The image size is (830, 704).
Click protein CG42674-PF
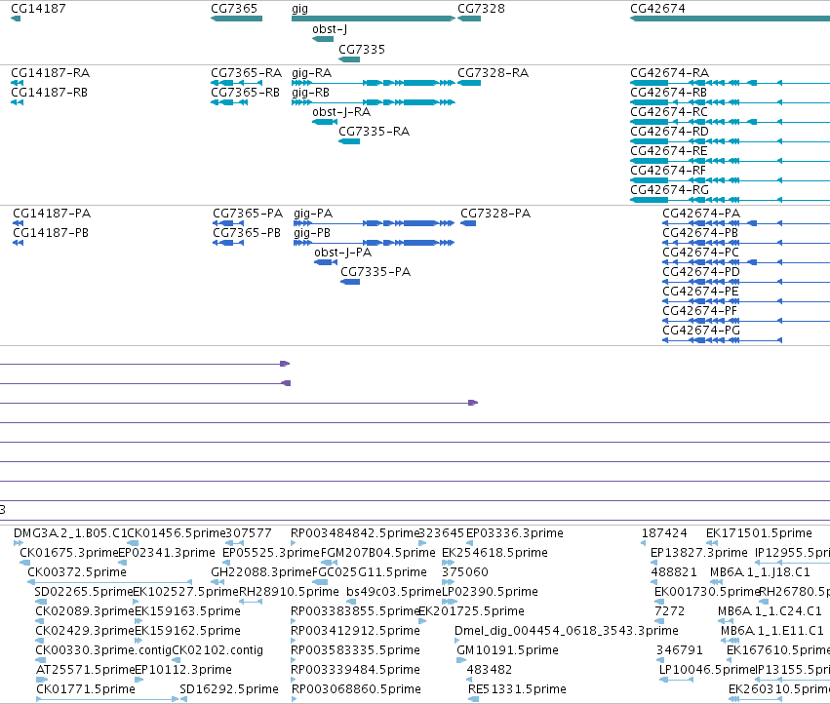[699, 311]
